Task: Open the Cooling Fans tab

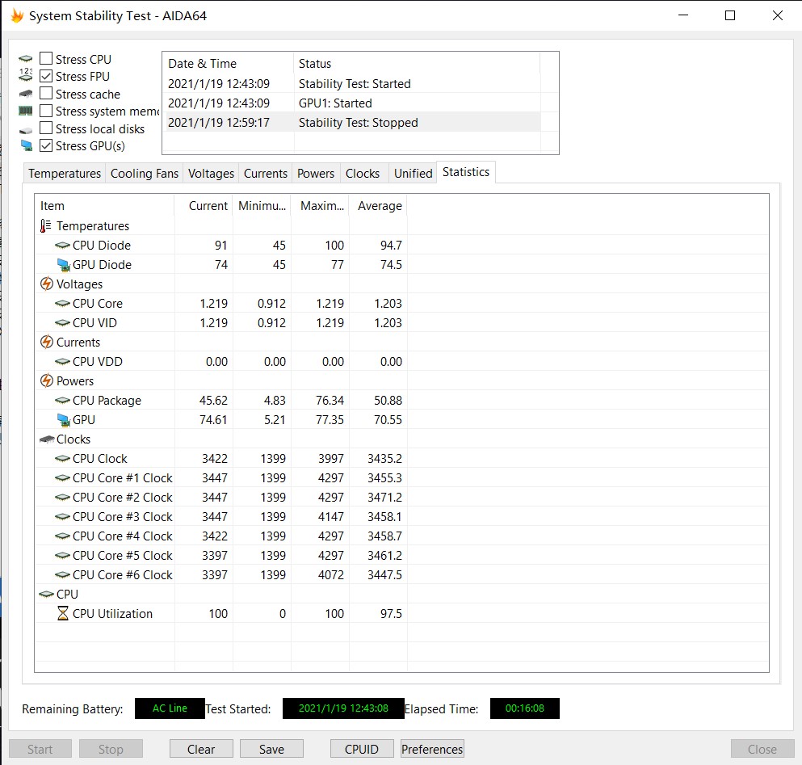Action: click(x=145, y=174)
